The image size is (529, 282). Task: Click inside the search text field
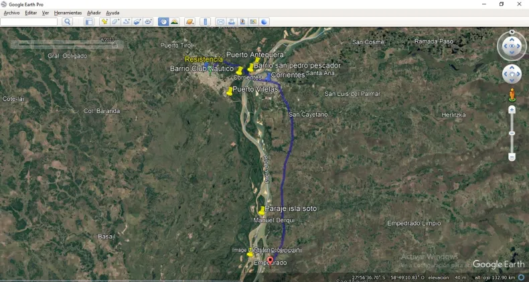pos(29,22)
